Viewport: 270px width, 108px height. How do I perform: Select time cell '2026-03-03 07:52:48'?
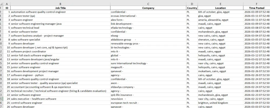[x=257, y=48]
